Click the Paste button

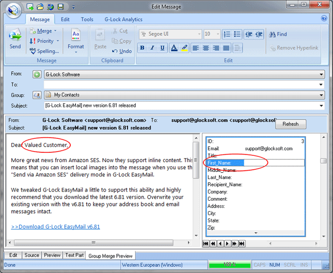tap(100, 40)
